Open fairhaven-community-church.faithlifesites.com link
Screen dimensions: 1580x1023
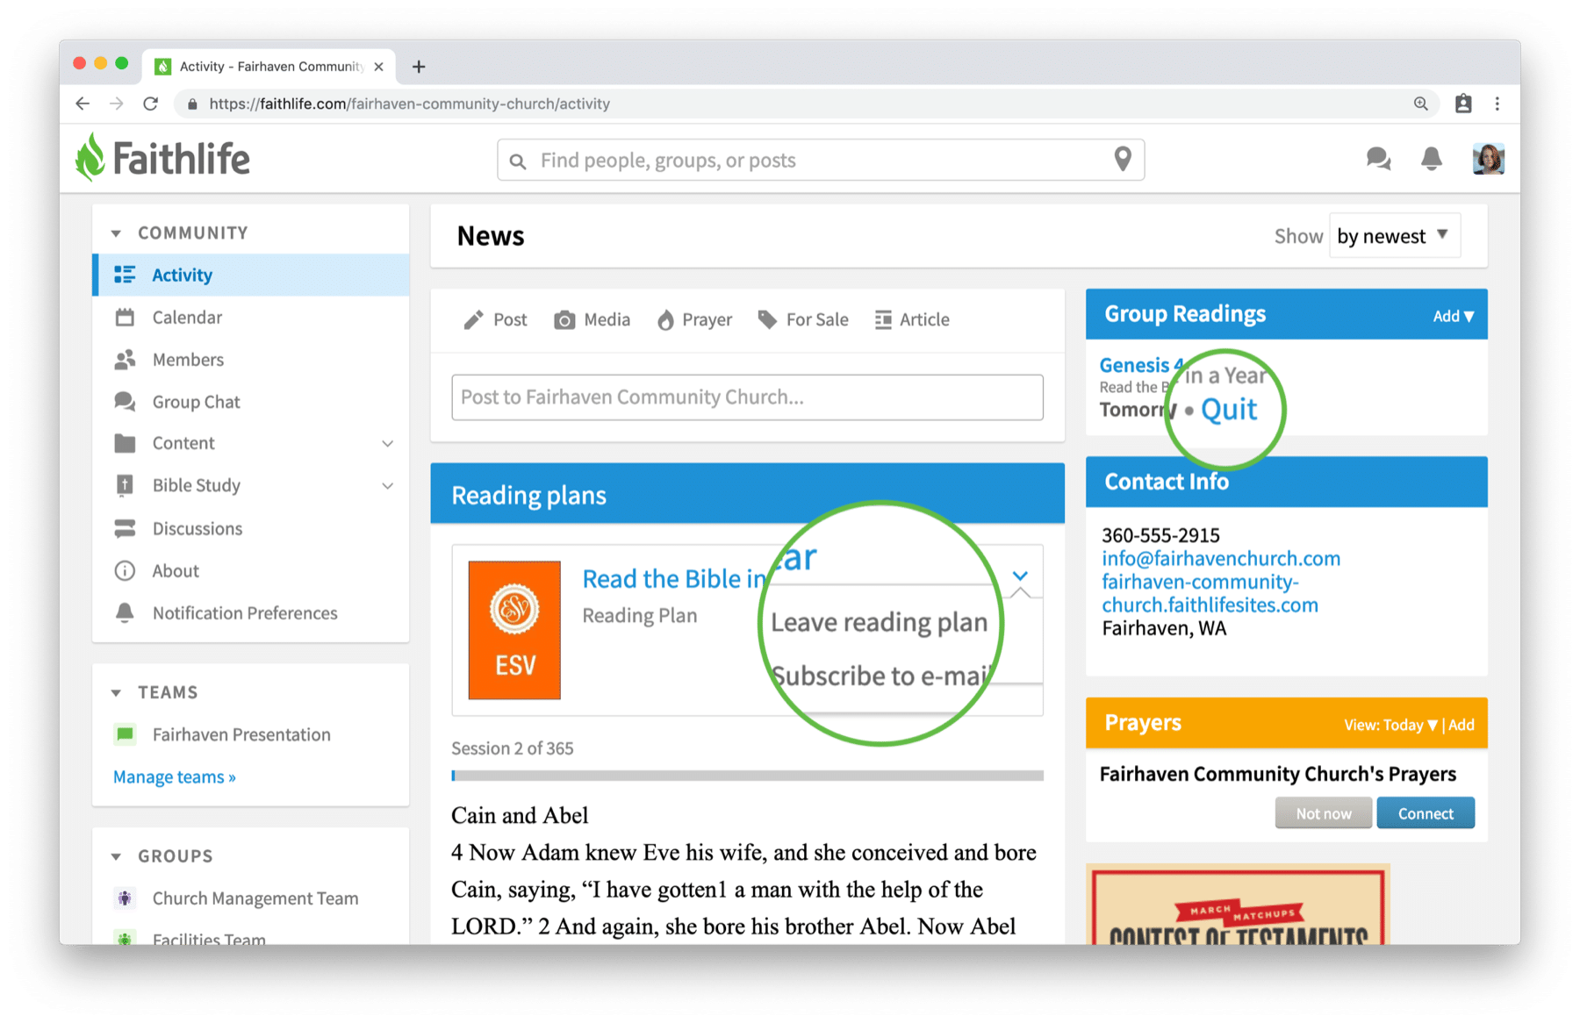(x=1210, y=593)
